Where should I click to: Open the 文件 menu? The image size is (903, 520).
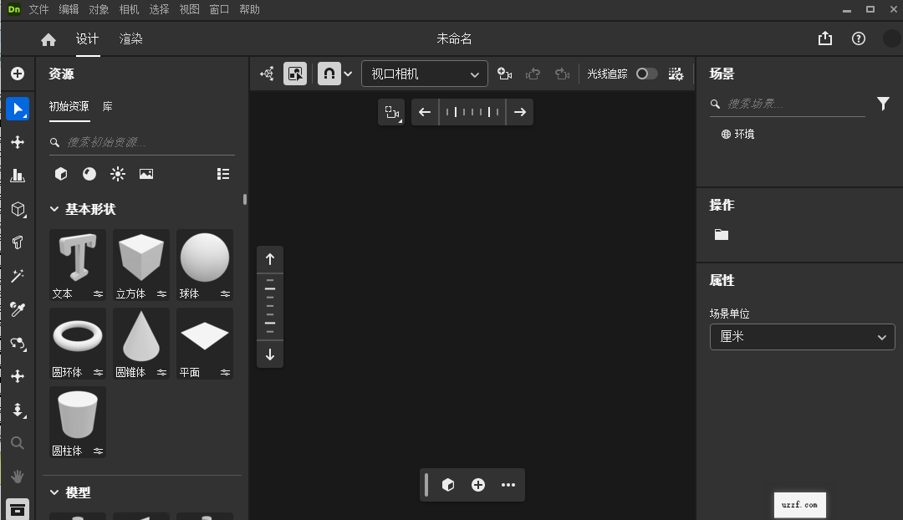coord(38,9)
